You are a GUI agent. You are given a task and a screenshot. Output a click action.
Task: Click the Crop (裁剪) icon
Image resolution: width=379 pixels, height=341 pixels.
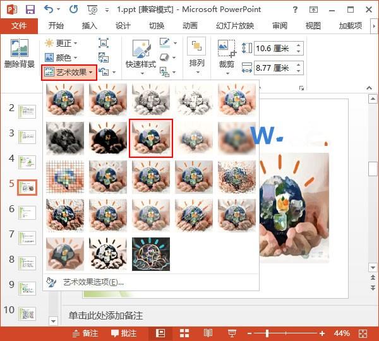click(227, 49)
